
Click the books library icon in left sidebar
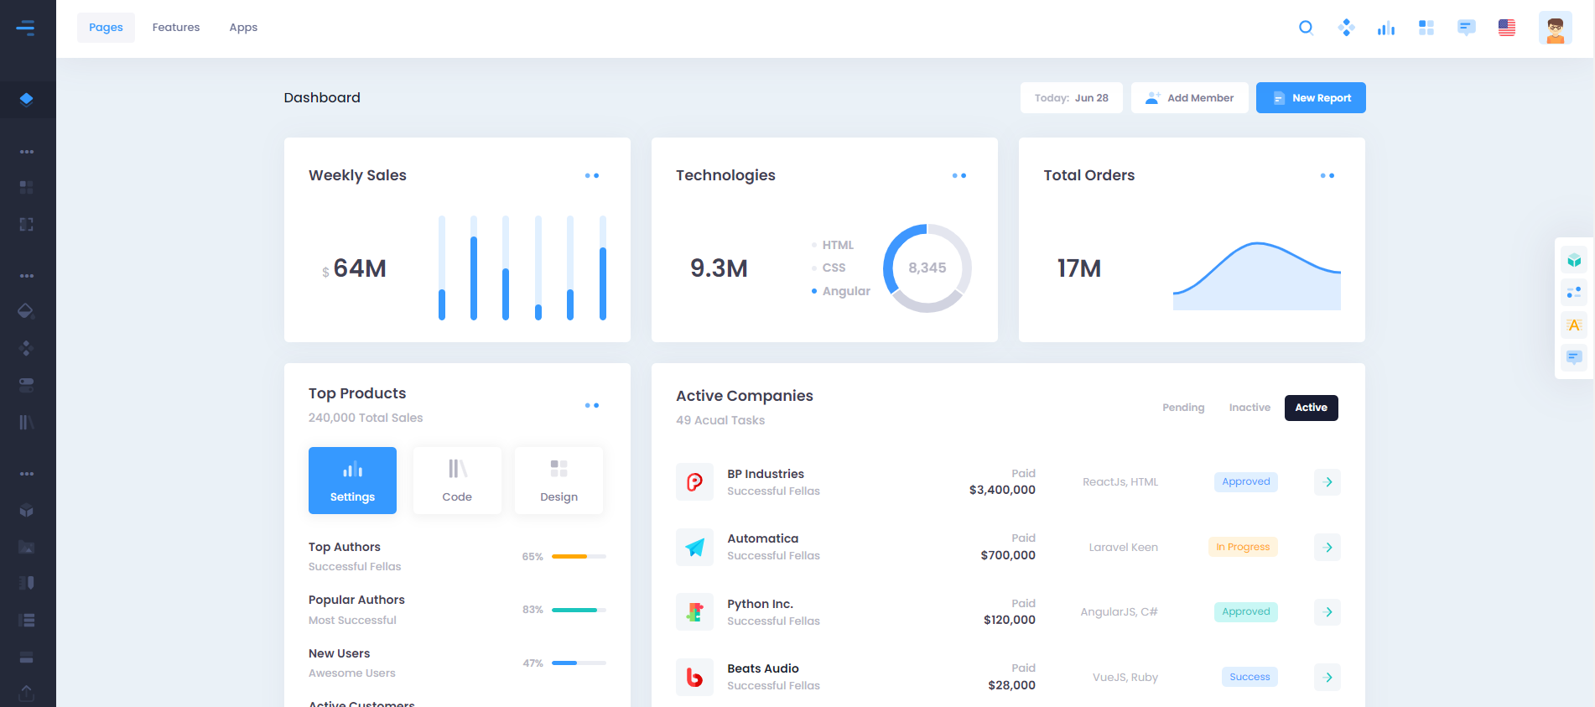(x=26, y=422)
